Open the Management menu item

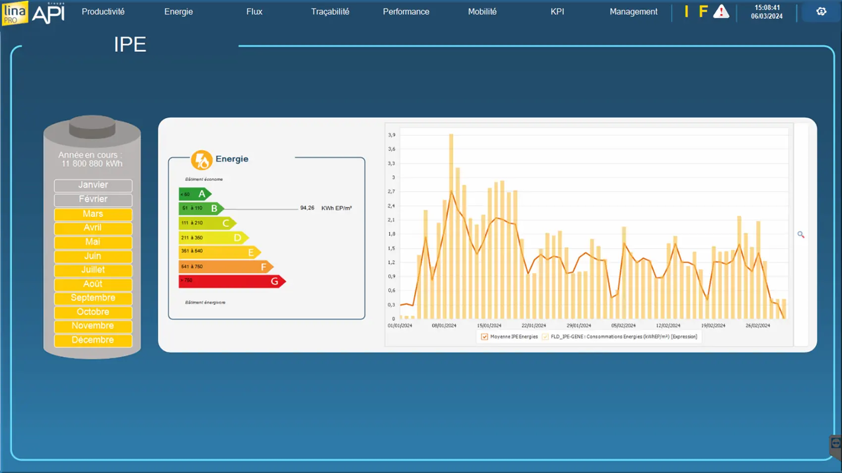633,11
